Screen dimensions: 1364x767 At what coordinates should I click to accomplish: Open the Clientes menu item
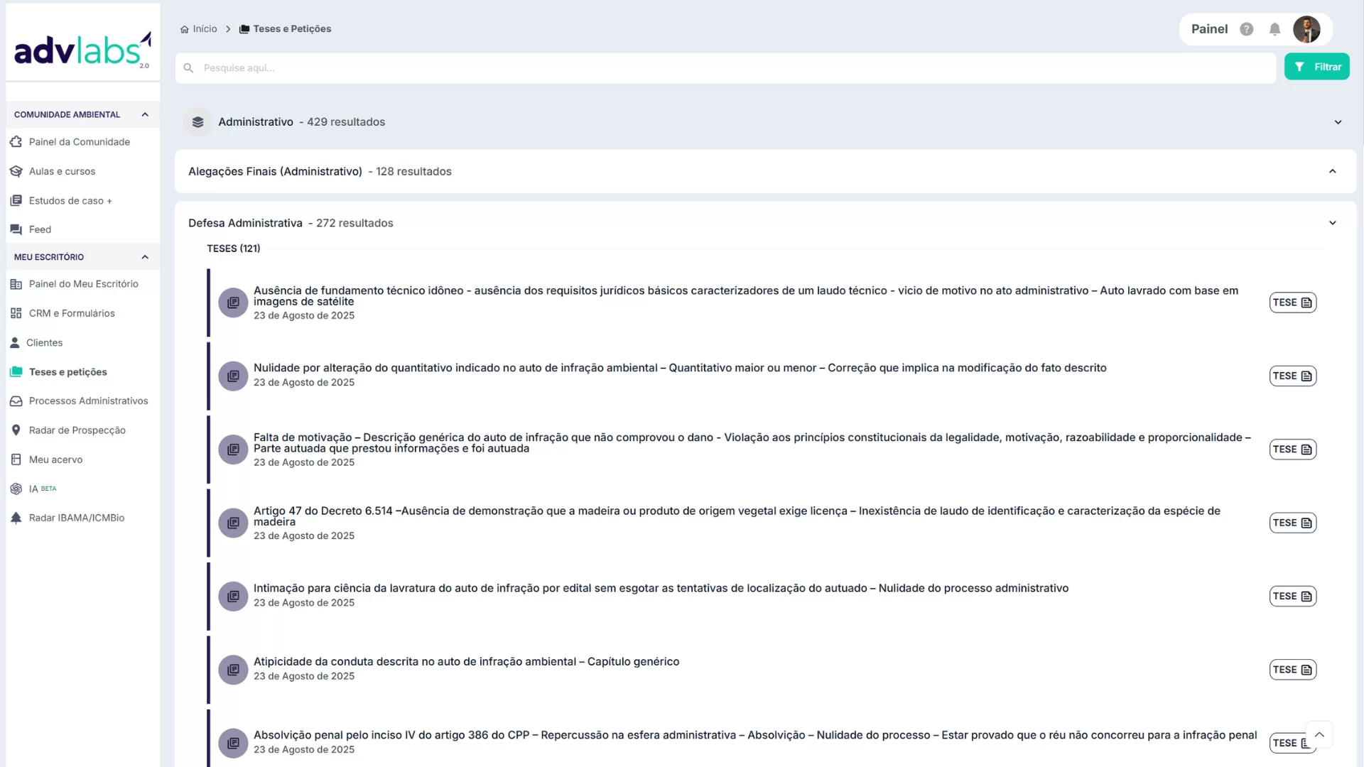tap(44, 343)
